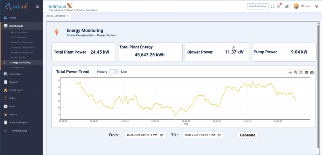Click the vertical page scrollbar

click(x=318, y=86)
